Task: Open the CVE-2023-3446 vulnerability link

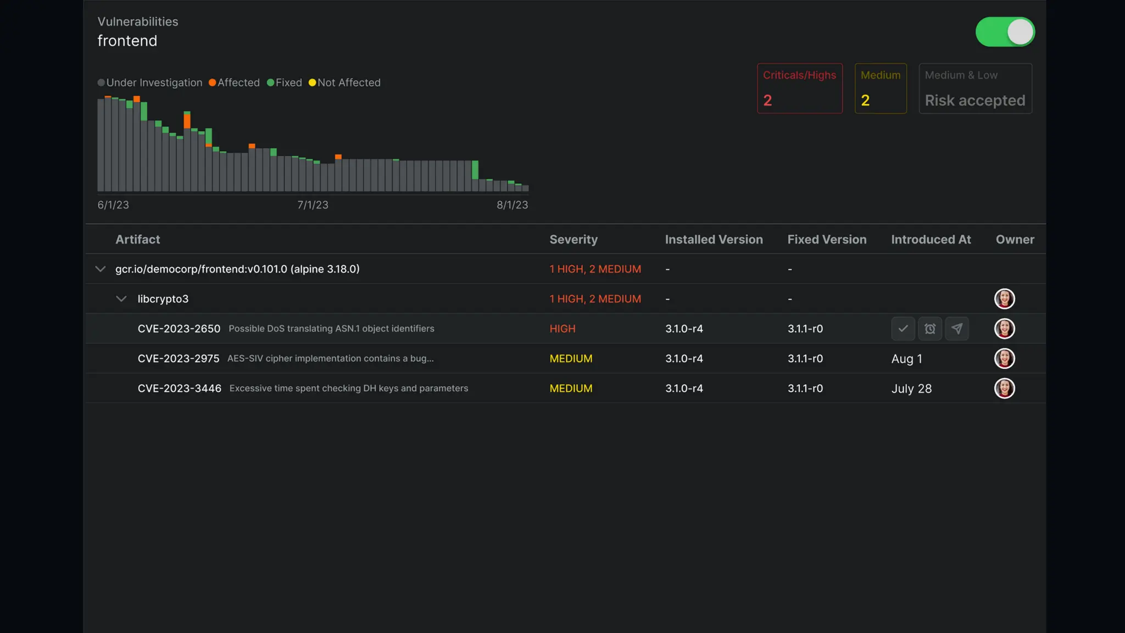Action: pyautogui.click(x=179, y=388)
